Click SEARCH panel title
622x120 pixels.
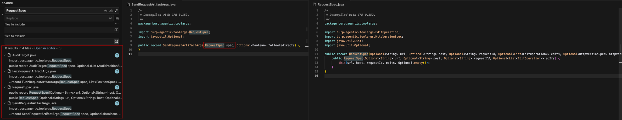(x=7, y=3)
